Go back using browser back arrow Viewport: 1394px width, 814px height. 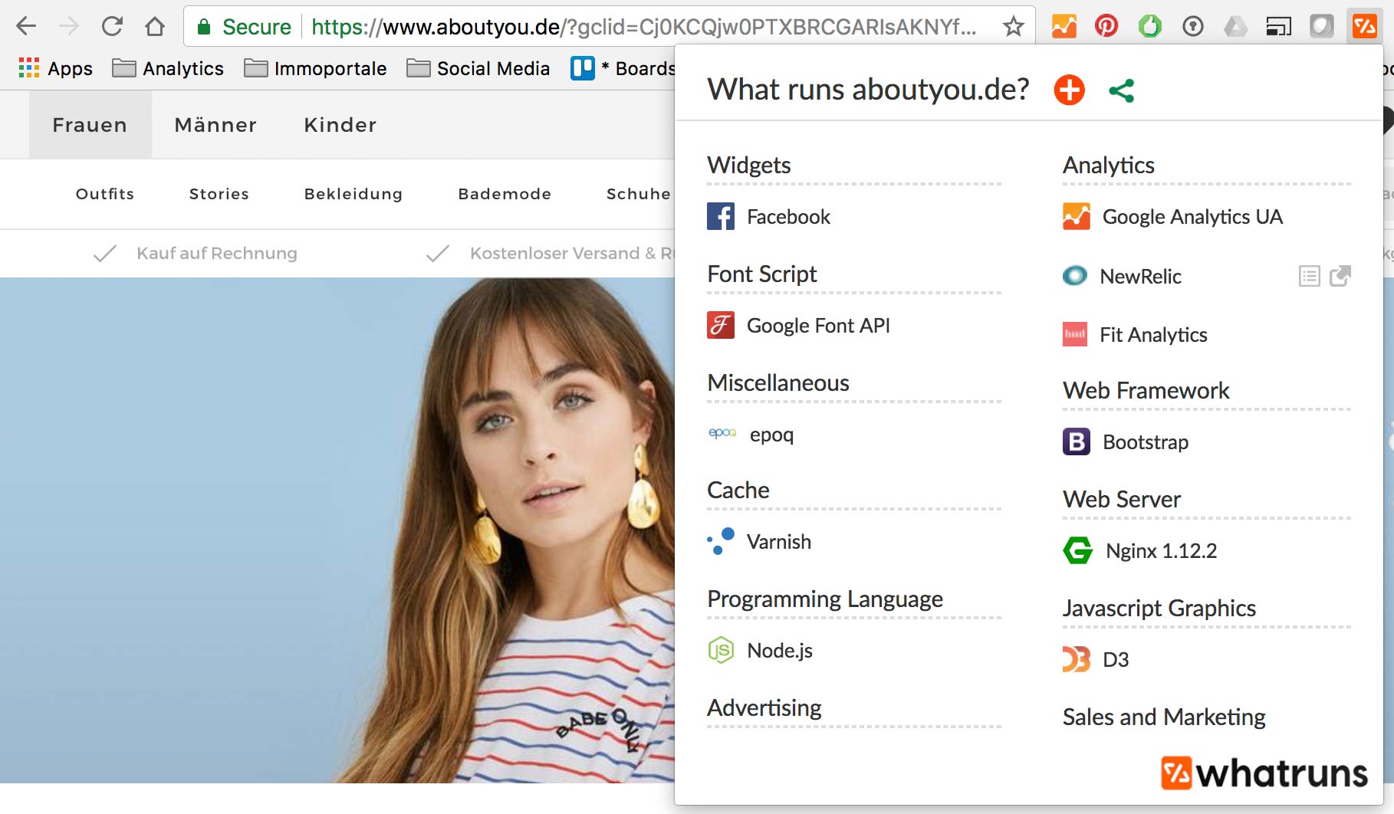[26, 26]
